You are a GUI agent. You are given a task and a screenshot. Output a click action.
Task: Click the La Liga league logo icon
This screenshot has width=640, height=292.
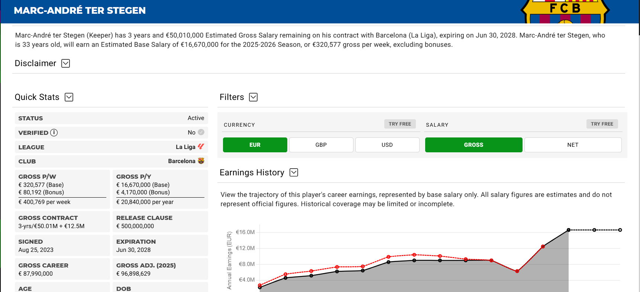tap(201, 147)
